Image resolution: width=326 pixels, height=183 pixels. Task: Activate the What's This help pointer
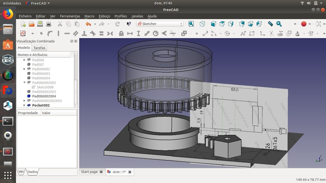pos(129,24)
